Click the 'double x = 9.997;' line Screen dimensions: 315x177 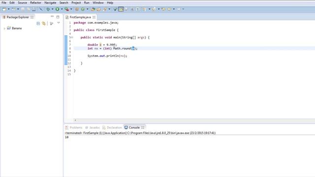[102, 45]
